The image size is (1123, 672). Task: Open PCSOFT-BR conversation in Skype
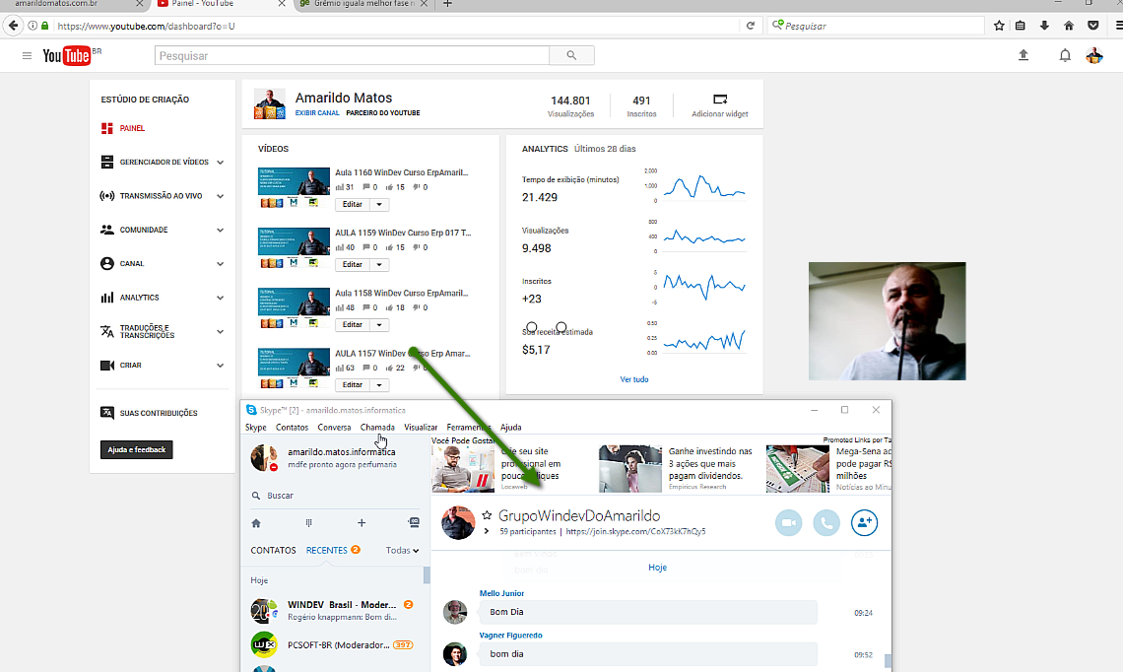[x=335, y=644]
